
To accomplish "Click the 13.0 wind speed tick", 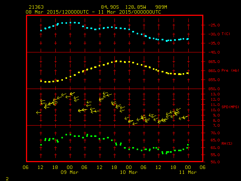I will (x=215, y=94).
